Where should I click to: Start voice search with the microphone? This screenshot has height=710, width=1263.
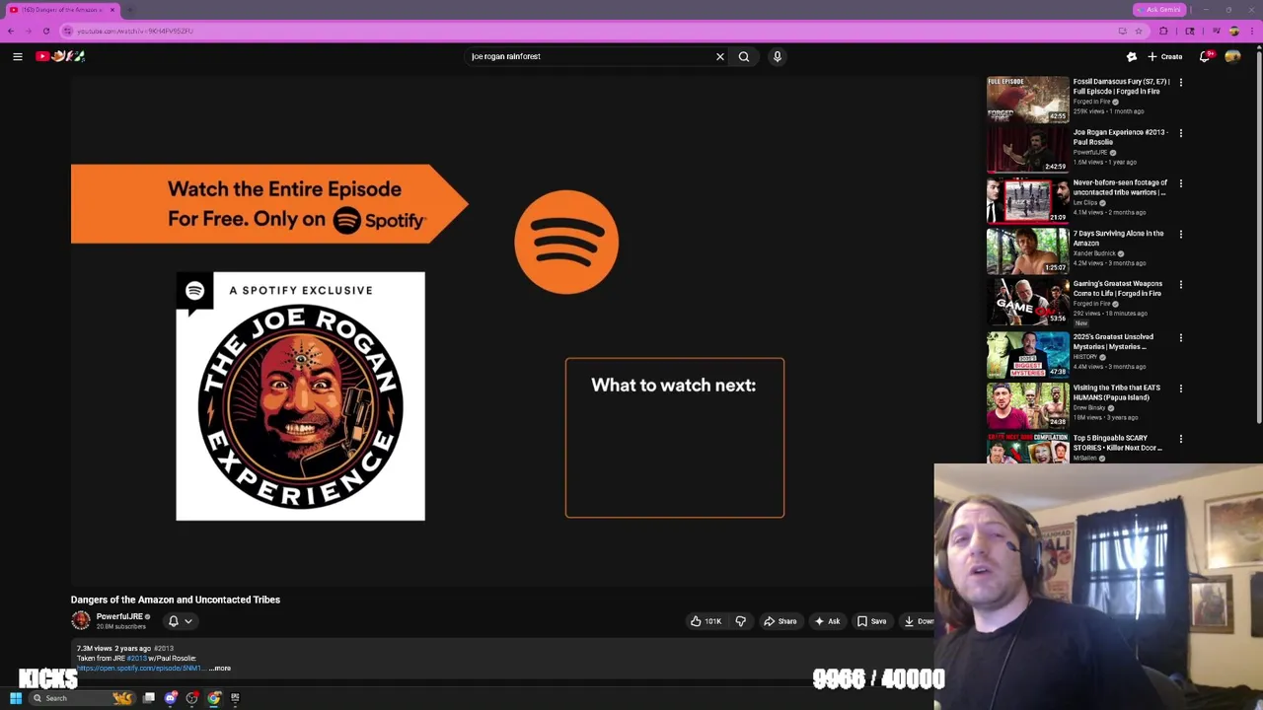pos(778,56)
